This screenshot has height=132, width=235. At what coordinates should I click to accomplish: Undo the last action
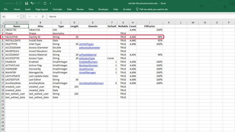(x=32, y=3)
